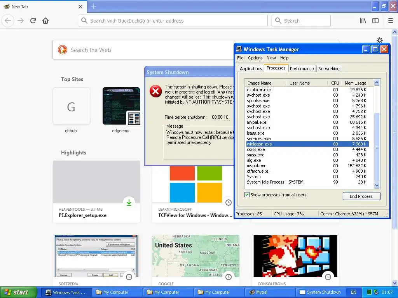
Task: Select the winlogon.exe process row
Action: (x=307, y=144)
